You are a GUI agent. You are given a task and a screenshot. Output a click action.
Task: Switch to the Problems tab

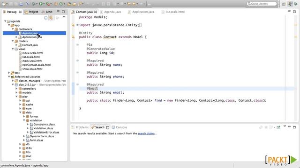pos(80,127)
